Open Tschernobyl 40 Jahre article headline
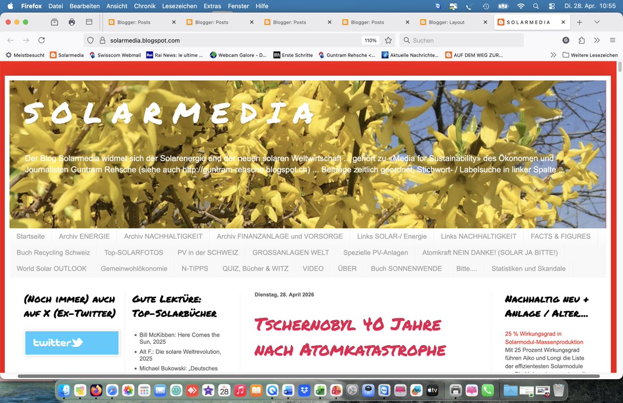The width and height of the screenshot is (623, 403). (350, 337)
